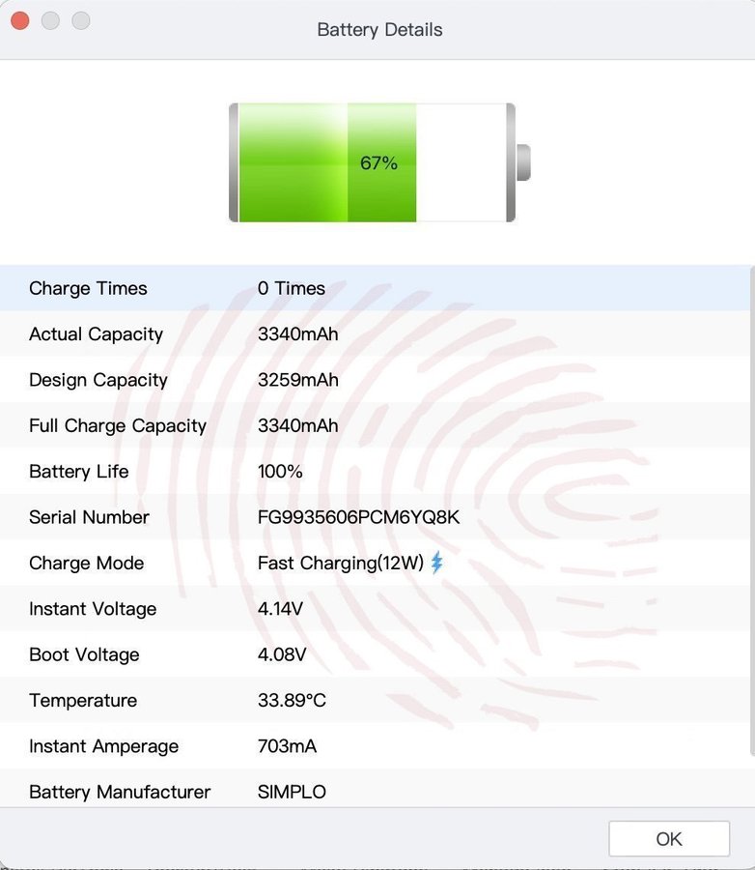Click the Full Charge Capacity label
Image resolution: width=755 pixels, height=870 pixels.
click(x=118, y=426)
